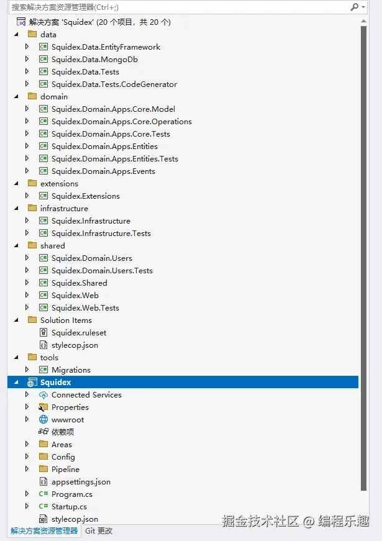Click the Migrations project icon
Screen dimensions: 382x541
tap(43, 370)
